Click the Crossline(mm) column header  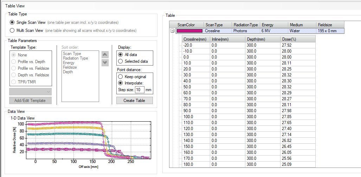(195, 39)
